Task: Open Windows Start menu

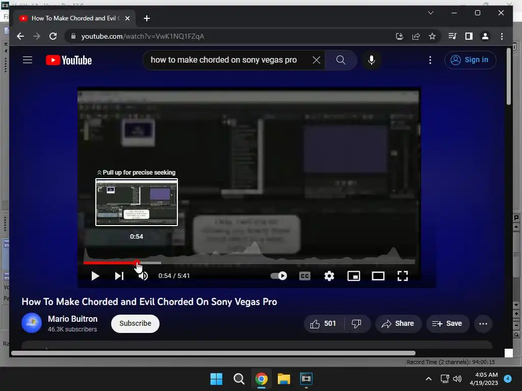Action: click(x=216, y=379)
